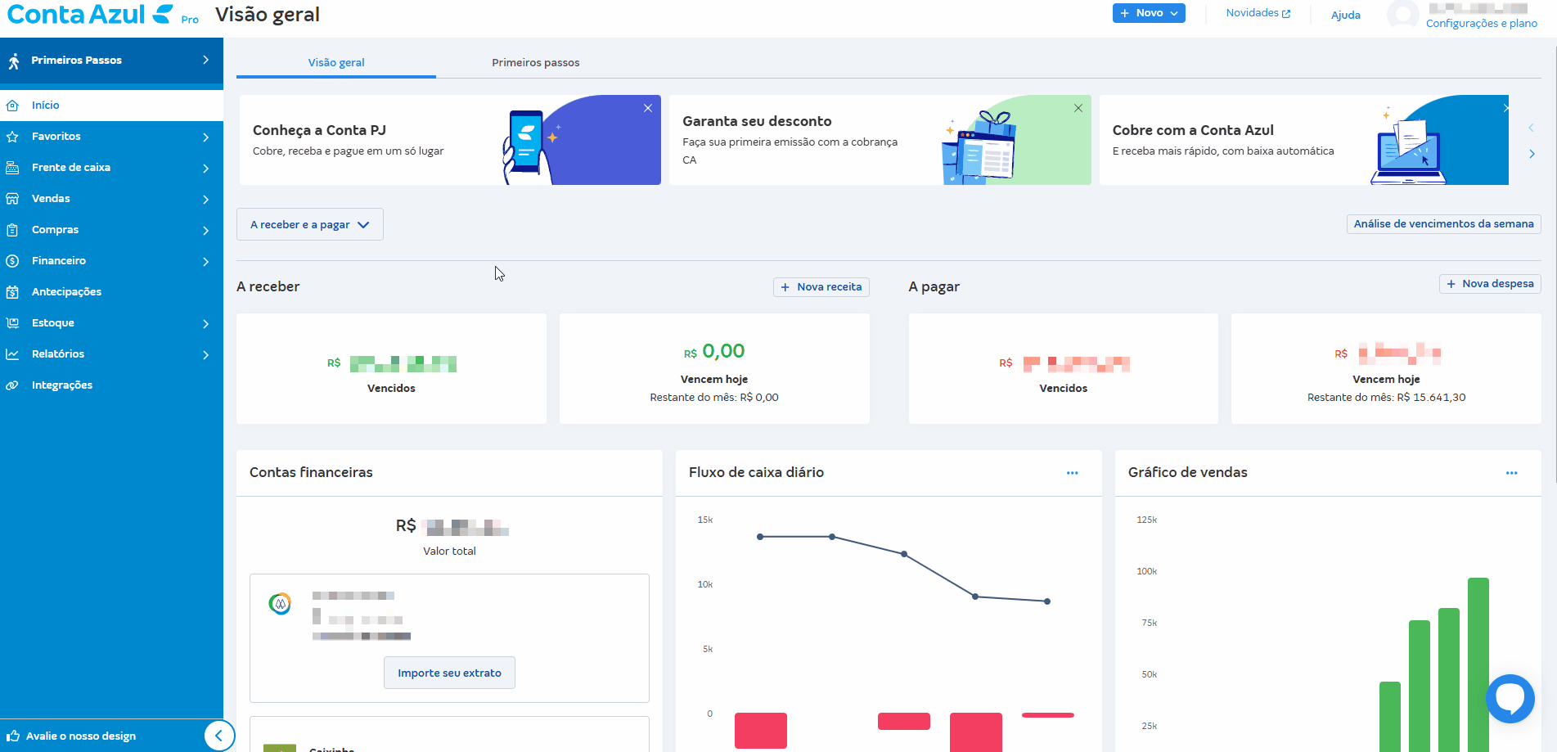
Task: Expand the Frente de caixa submenu
Action: click(205, 169)
